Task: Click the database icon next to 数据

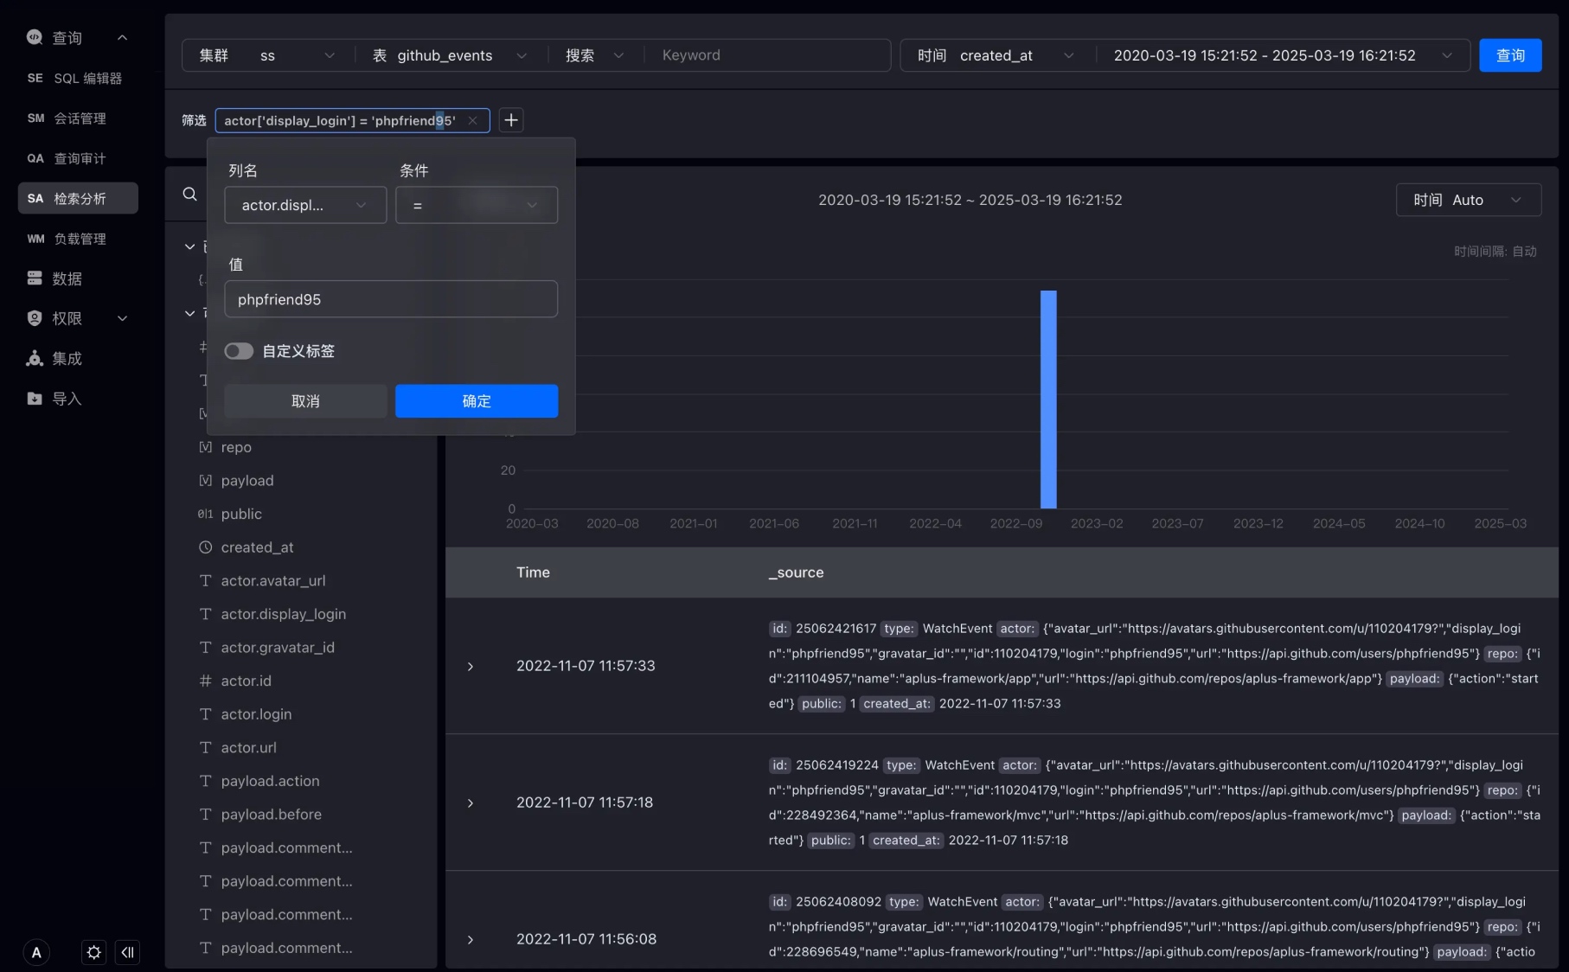Action: pos(35,278)
